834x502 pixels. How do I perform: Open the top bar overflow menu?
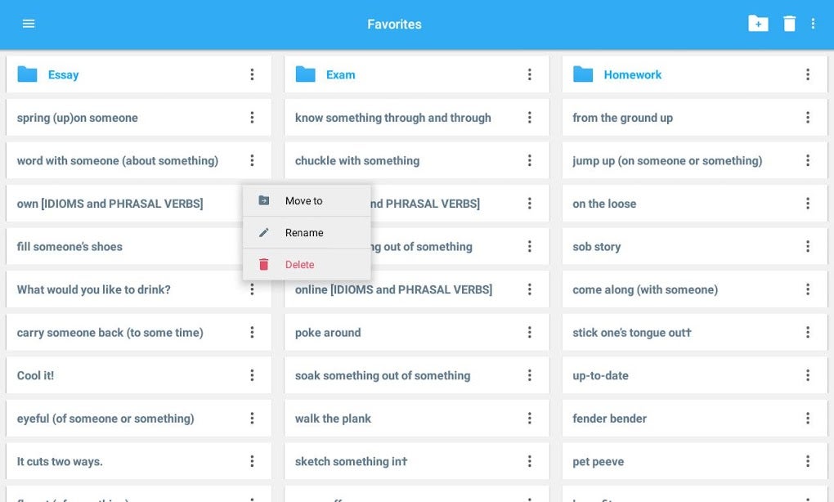click(x=813, y=24)
